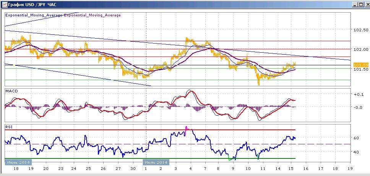The height and width of the screenshot is (176, 370).
Task: Click the +0.1 MACD axis value
Action: point(358,94)
